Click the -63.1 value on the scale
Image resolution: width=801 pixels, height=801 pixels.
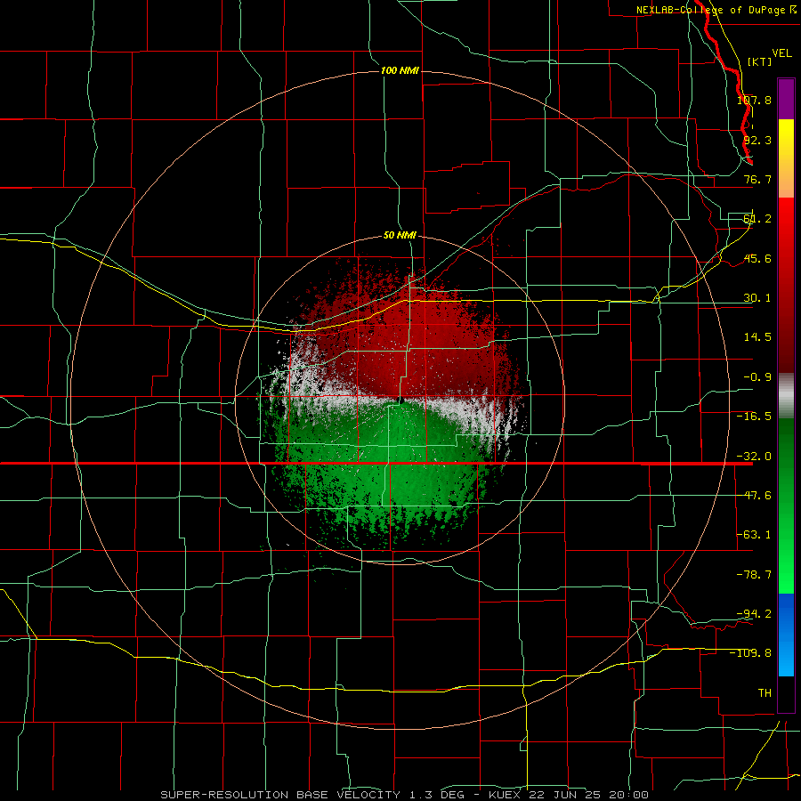[754, 535]
